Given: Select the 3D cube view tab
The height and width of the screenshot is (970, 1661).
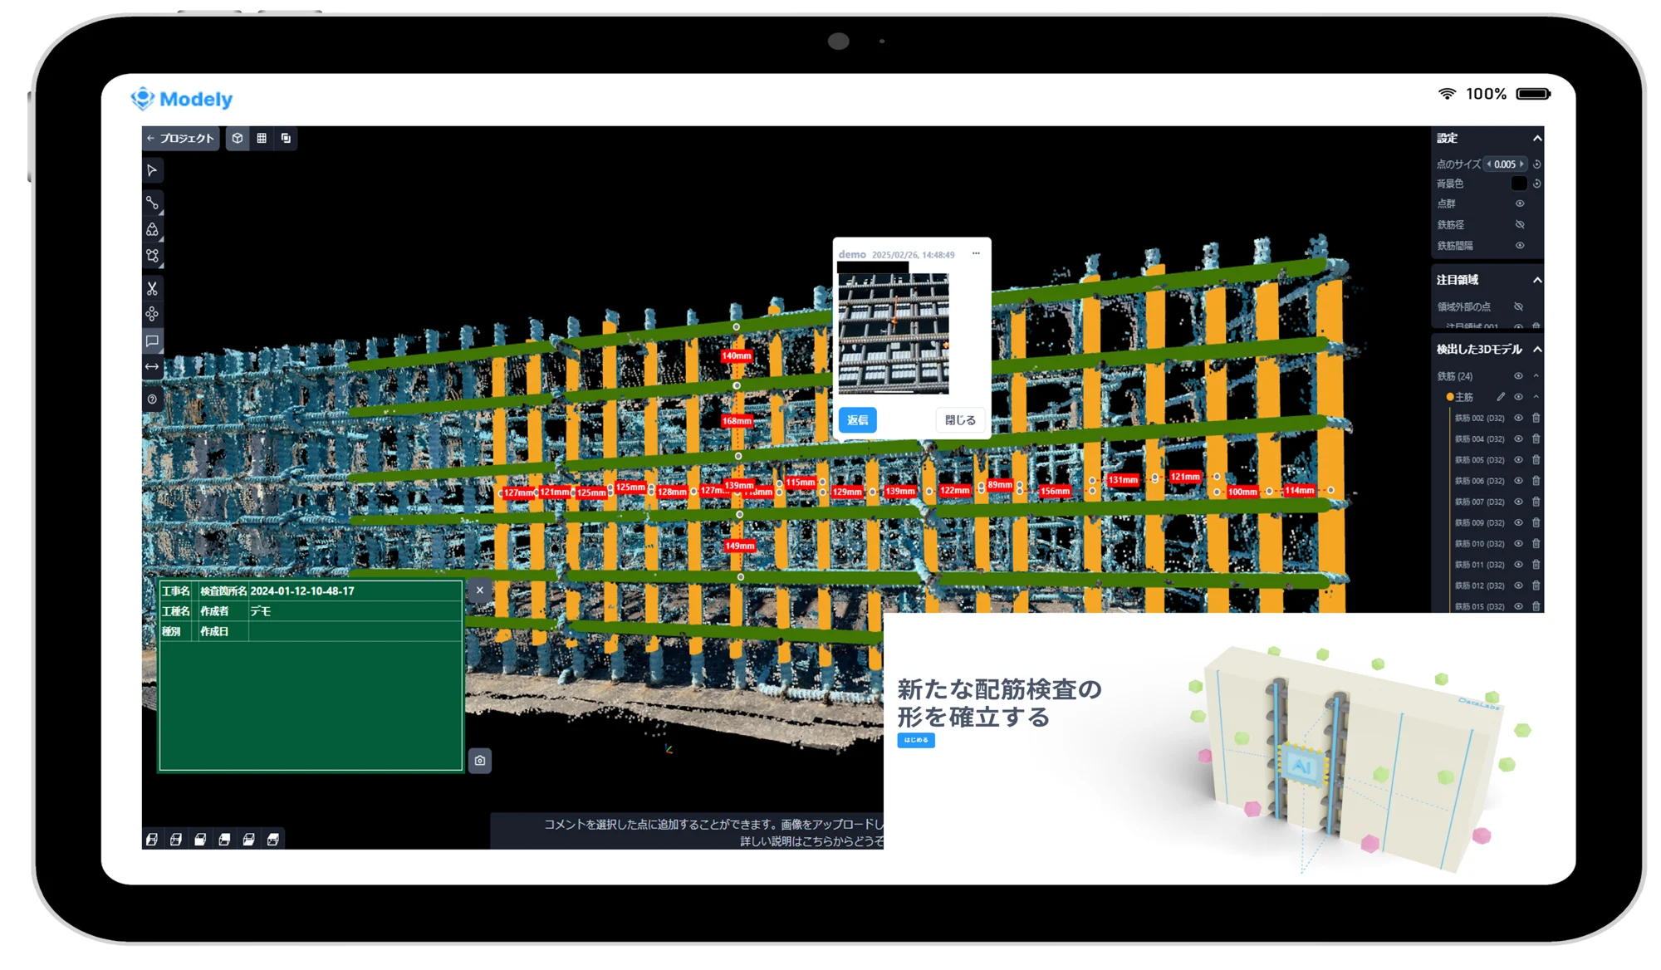Looking at the screenshot, I should (x=238, y=138).
